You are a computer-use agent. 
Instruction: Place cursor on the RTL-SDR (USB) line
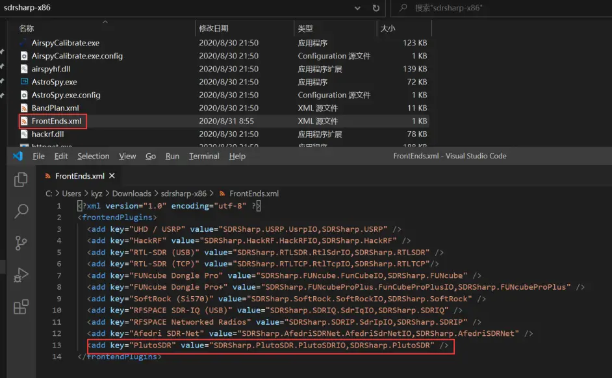265,253
